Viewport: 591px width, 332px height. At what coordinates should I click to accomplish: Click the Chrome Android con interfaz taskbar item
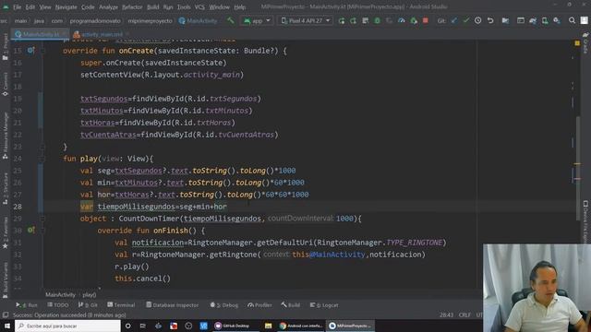coord(301,326)
